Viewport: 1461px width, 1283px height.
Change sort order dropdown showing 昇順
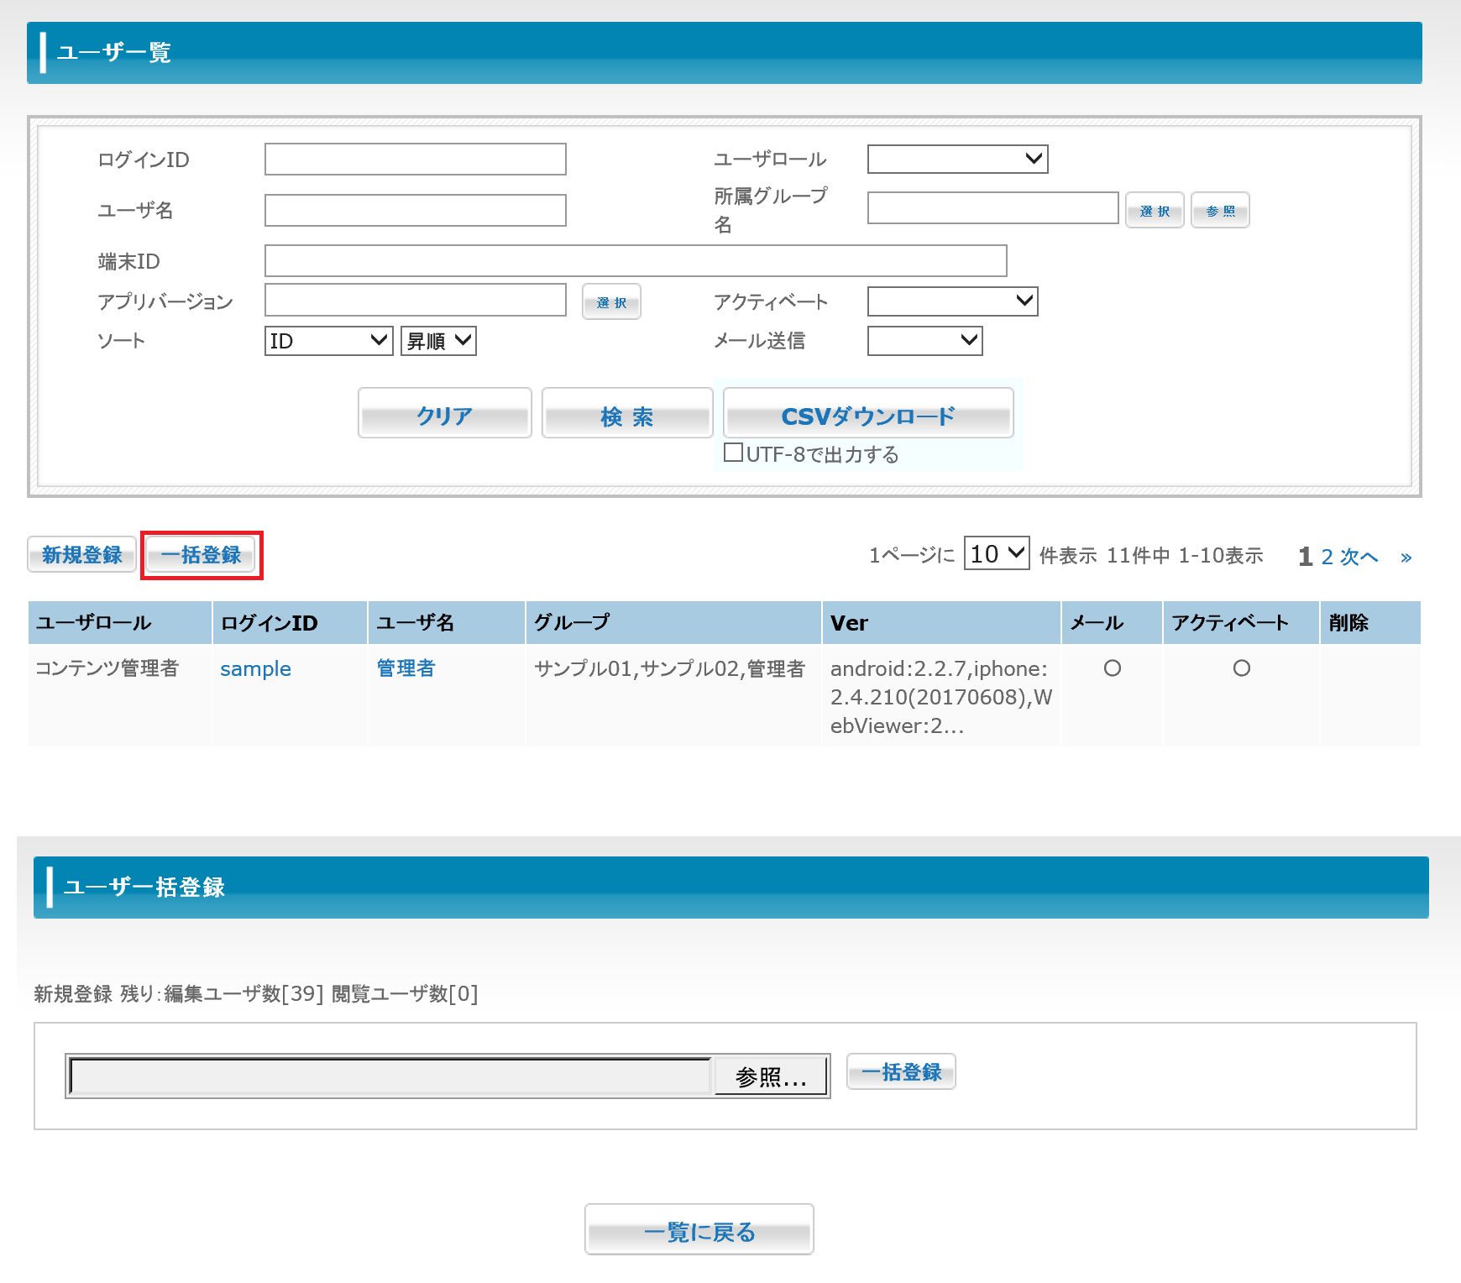438,341
